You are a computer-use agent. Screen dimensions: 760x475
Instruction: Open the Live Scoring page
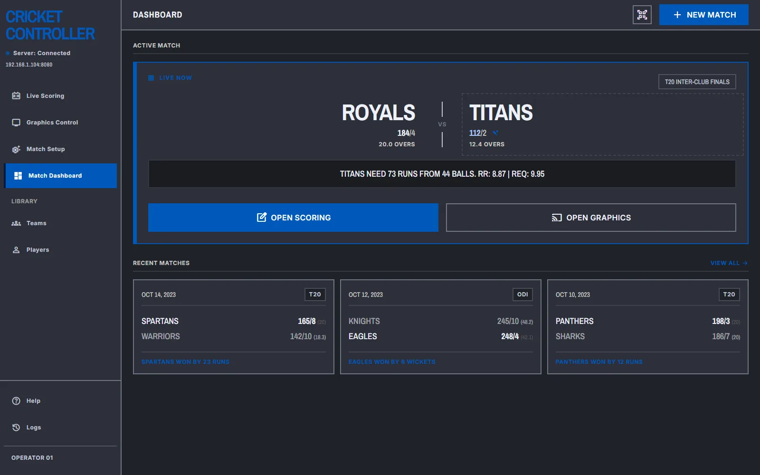click(x=60, y=96)
